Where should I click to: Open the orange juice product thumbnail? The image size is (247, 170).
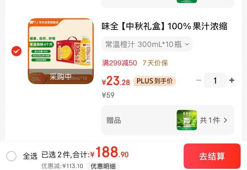pyautogui.click(x=61, y=51)
